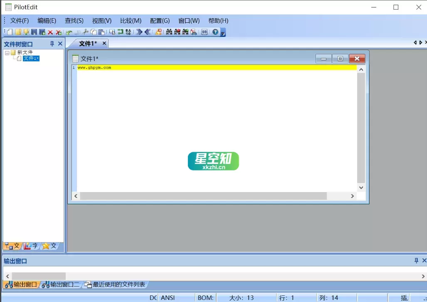The height and width of the screenshot is (302, 427).
Task: Trigger the Undo arrow icon on the toolbar
Action: click(x=69, y=32)
